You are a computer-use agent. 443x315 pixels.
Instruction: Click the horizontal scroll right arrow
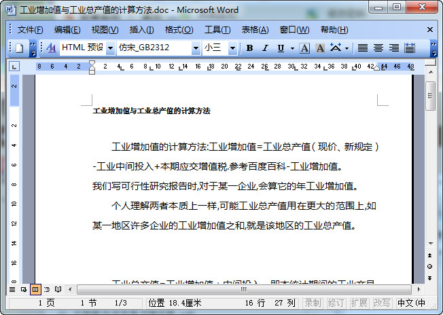tap(419, 289)
